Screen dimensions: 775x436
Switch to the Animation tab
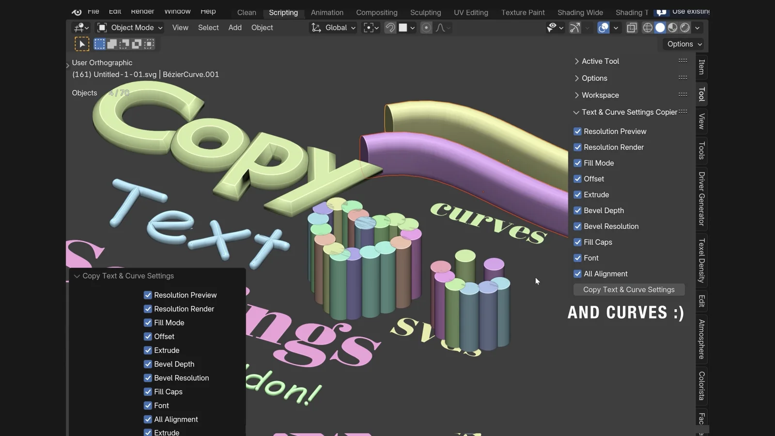[327, 13]
